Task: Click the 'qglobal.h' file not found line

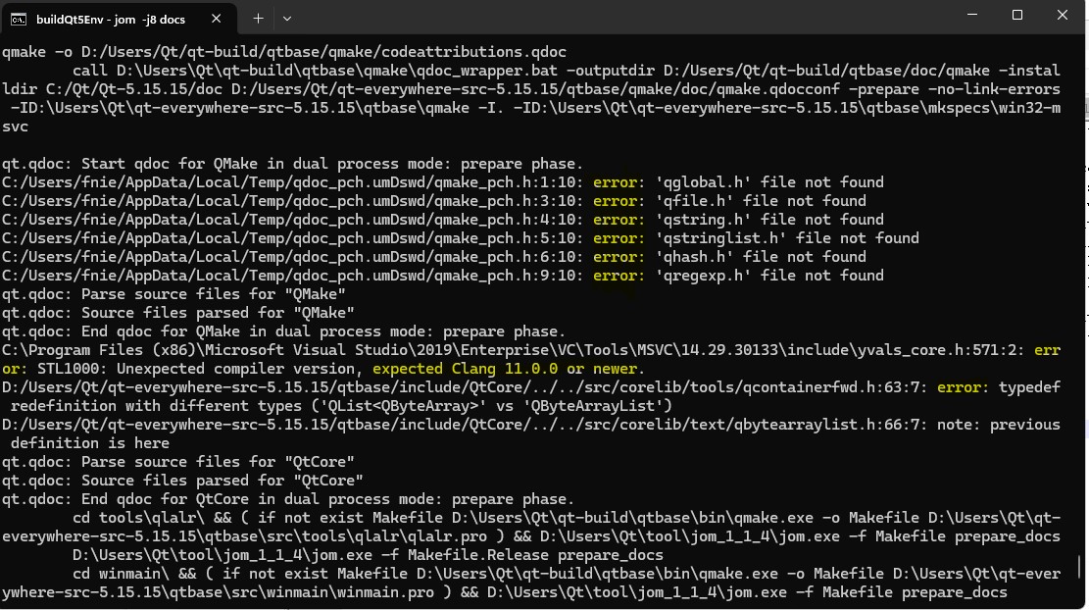Action: pyautogui.click(x=442, y=182)
